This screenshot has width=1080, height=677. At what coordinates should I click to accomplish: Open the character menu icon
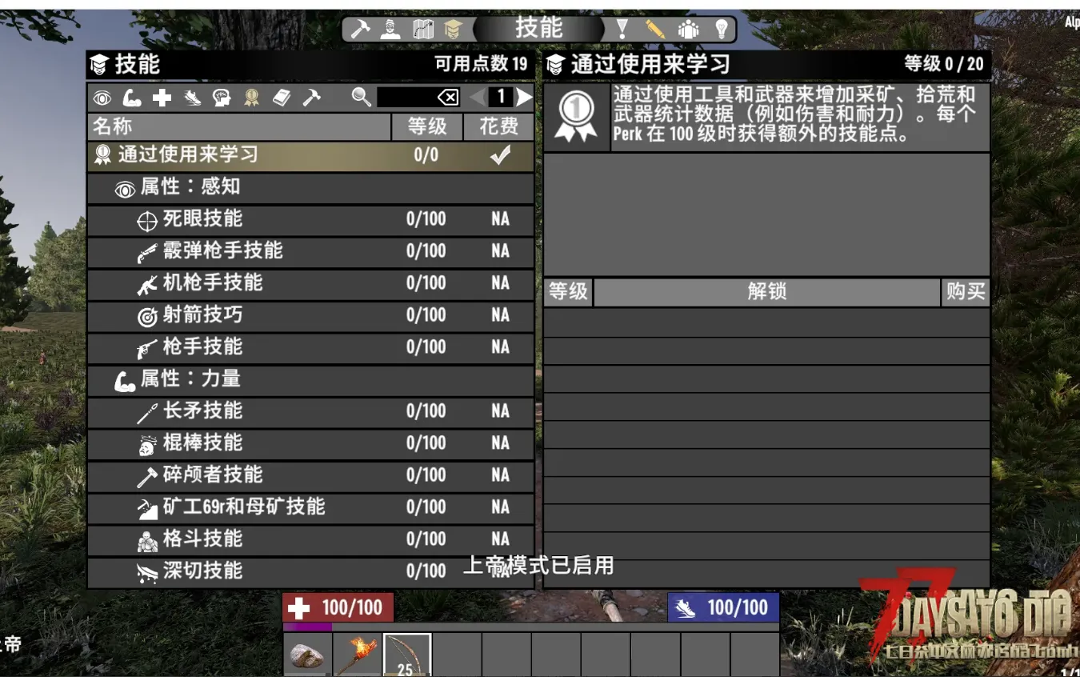tap(390, 30)
